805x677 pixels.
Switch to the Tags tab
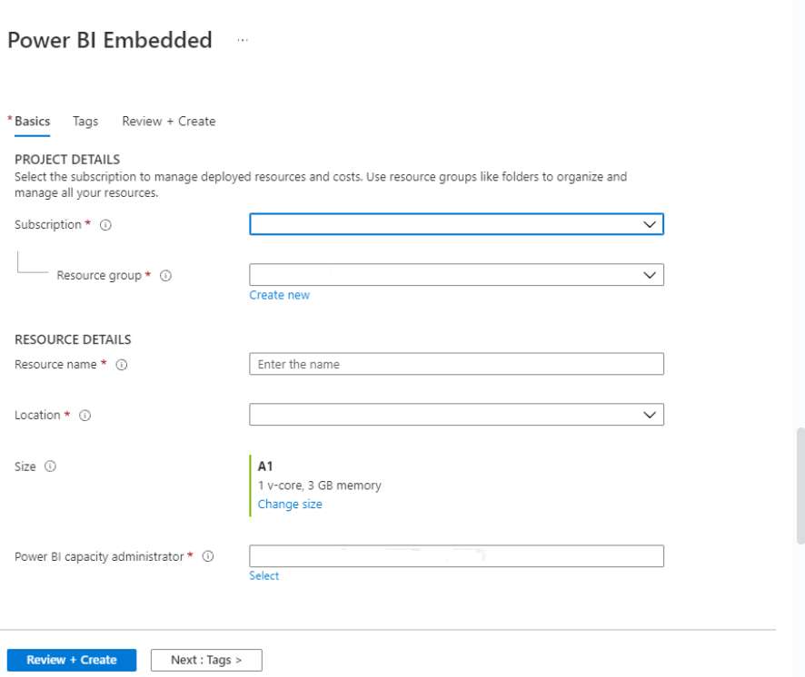pos(84,121)
